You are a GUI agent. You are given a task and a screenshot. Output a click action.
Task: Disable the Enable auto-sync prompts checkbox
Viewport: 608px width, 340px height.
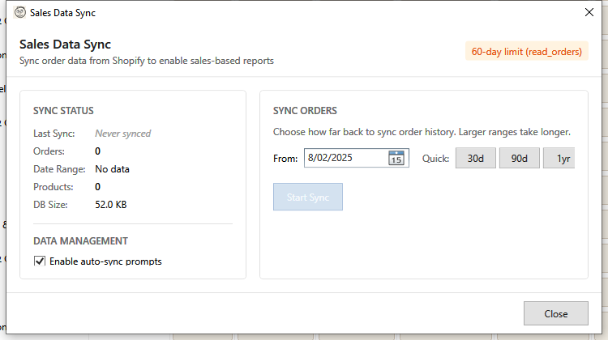click(x=40, y=261)
